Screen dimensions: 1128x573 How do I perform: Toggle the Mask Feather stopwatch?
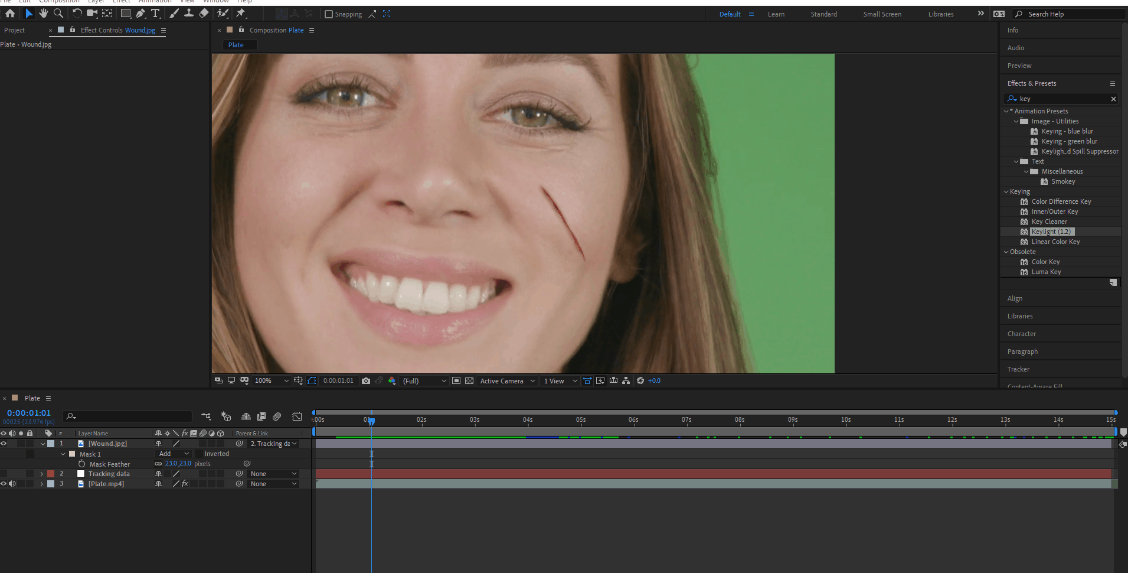tap(81, 464)
